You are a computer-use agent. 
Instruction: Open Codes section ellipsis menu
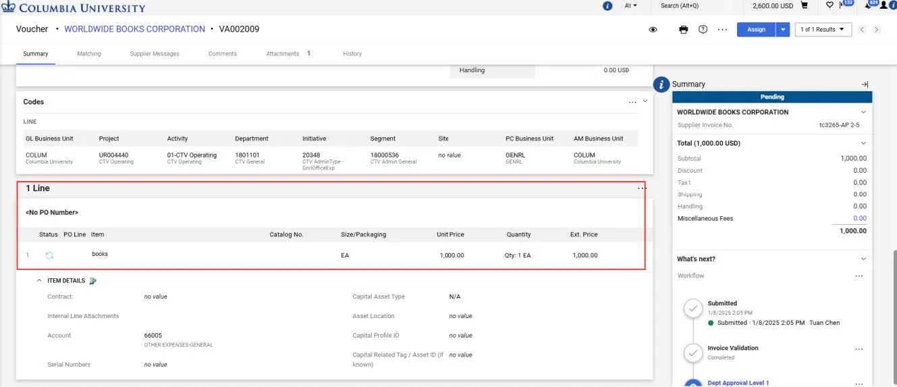click(632, 102)
